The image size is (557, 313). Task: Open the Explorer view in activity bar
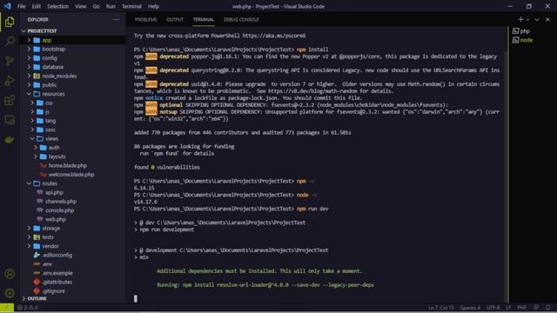(10, 22)
